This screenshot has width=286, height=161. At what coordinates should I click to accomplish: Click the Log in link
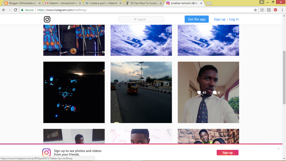coord(234,19)
